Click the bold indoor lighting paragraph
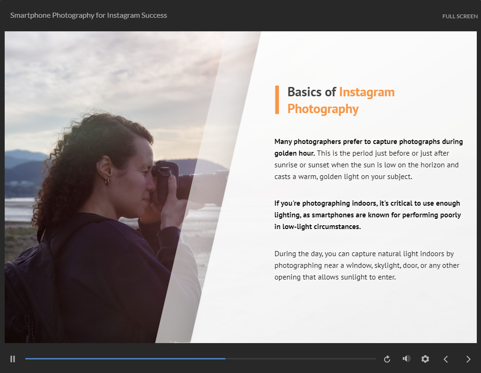The width and height of the screenshot is (481, 373). 367,215
